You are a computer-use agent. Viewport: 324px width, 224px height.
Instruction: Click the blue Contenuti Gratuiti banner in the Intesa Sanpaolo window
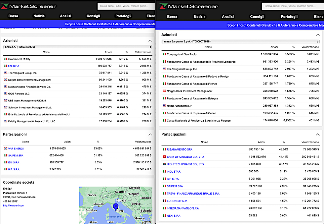point(240,25)
